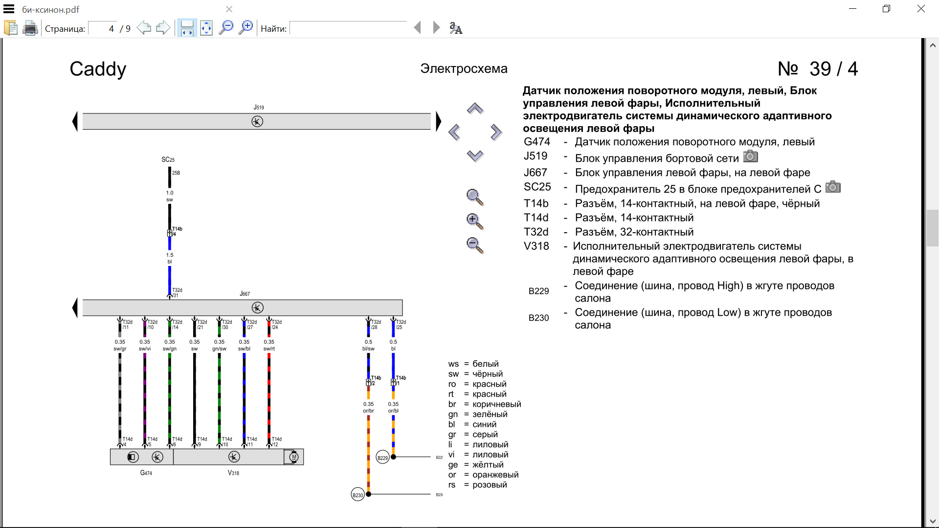Click the open file icon
939x528 pixels.
(x=11, y=28)
